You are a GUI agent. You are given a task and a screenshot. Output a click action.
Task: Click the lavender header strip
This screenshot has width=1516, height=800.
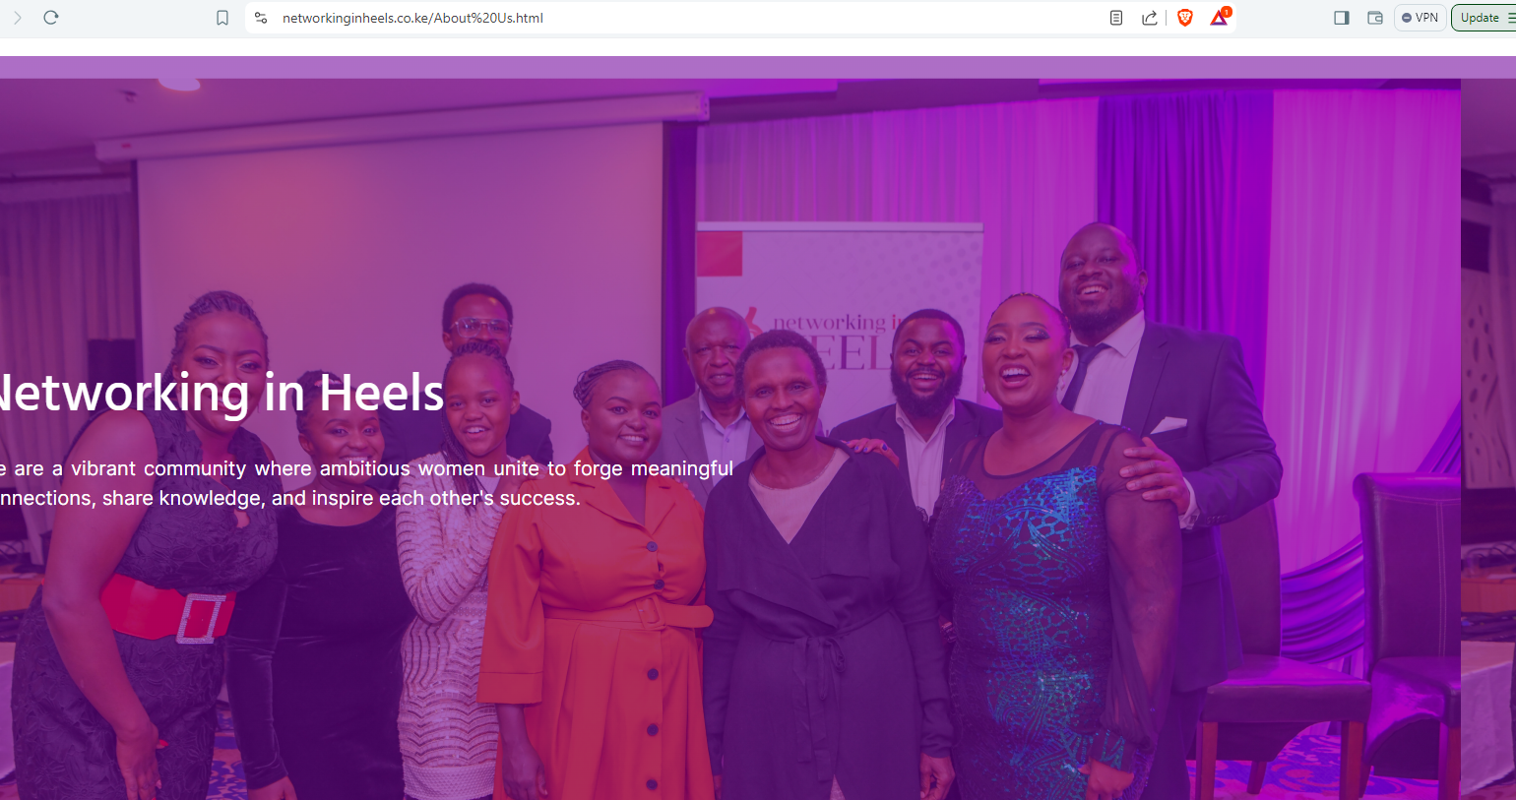[x=758, y=67]
